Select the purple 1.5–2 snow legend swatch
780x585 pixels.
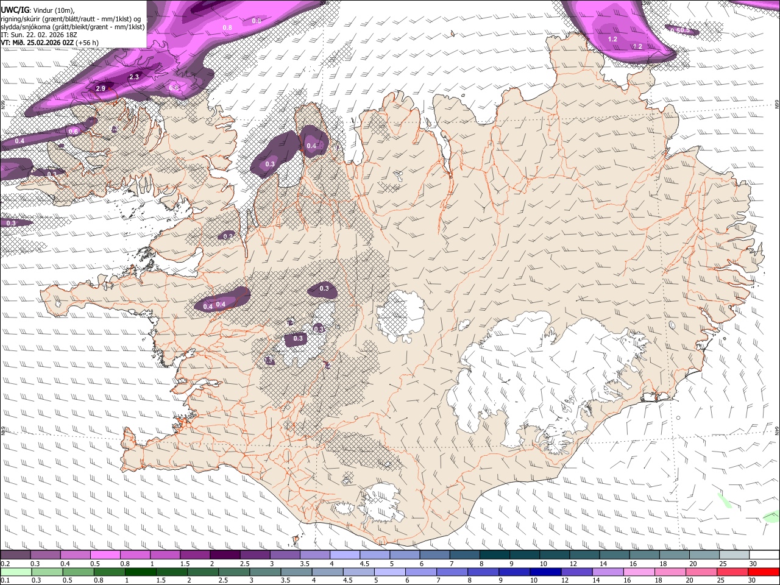[x=195, y=555]
